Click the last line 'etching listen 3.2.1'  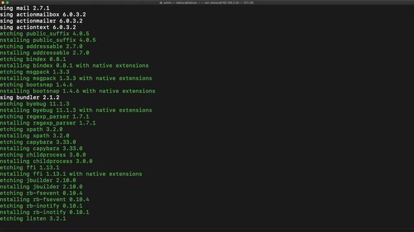click(33, 218)
